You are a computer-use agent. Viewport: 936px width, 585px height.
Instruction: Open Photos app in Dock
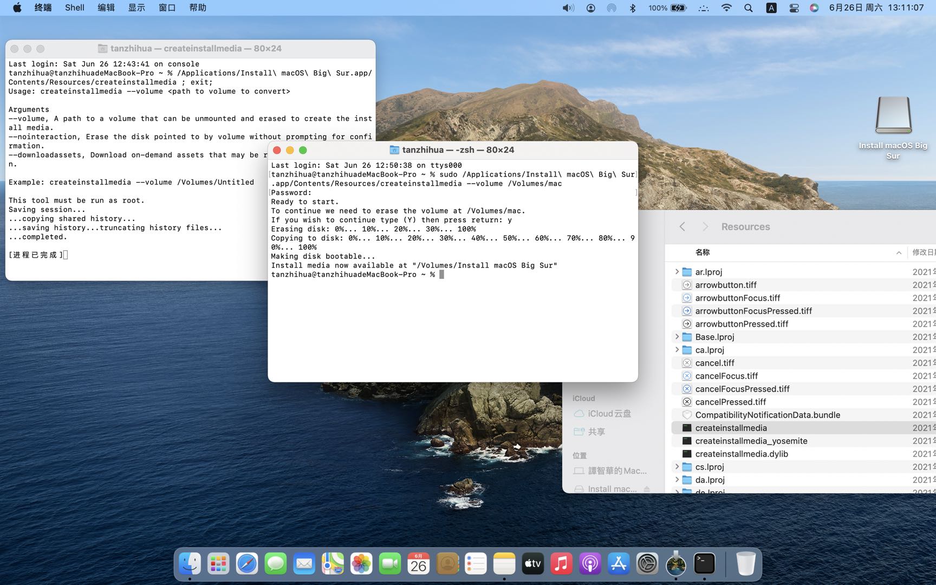361,564
